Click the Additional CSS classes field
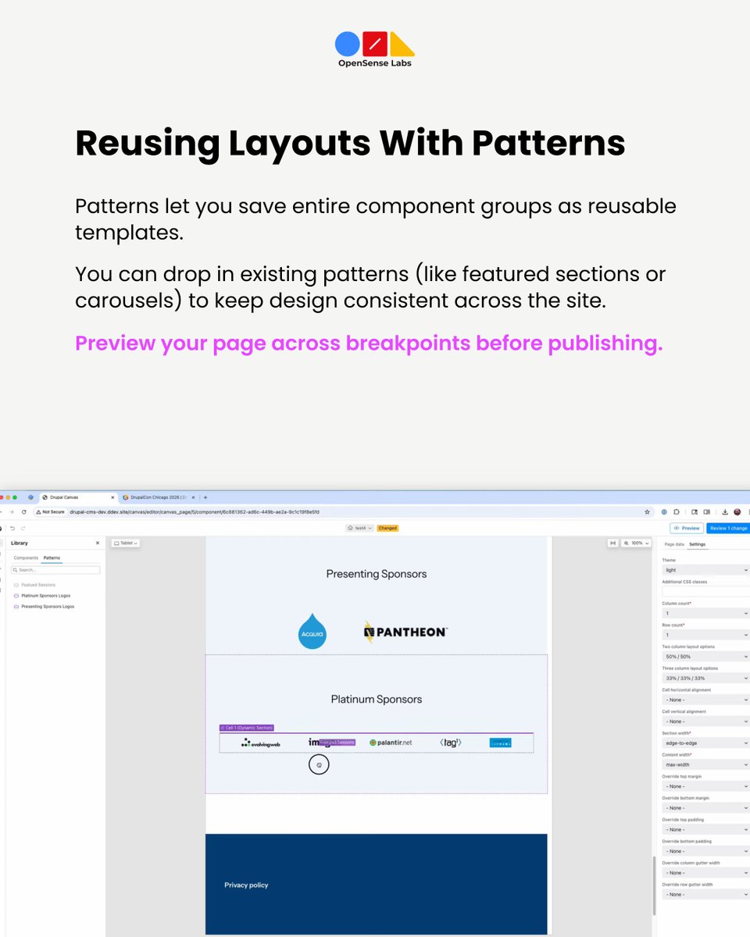 pyautogui.click(x=705, y=592)
